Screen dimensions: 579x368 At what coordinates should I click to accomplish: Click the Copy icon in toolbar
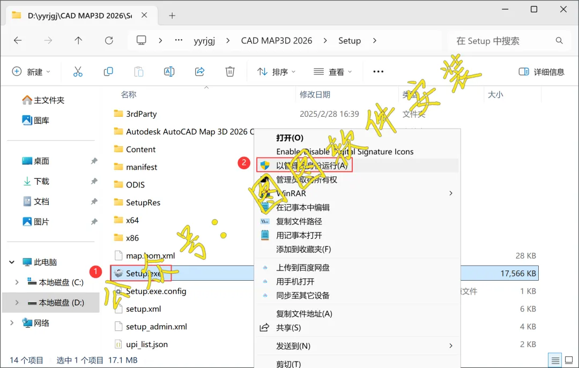tap(108, 72)
